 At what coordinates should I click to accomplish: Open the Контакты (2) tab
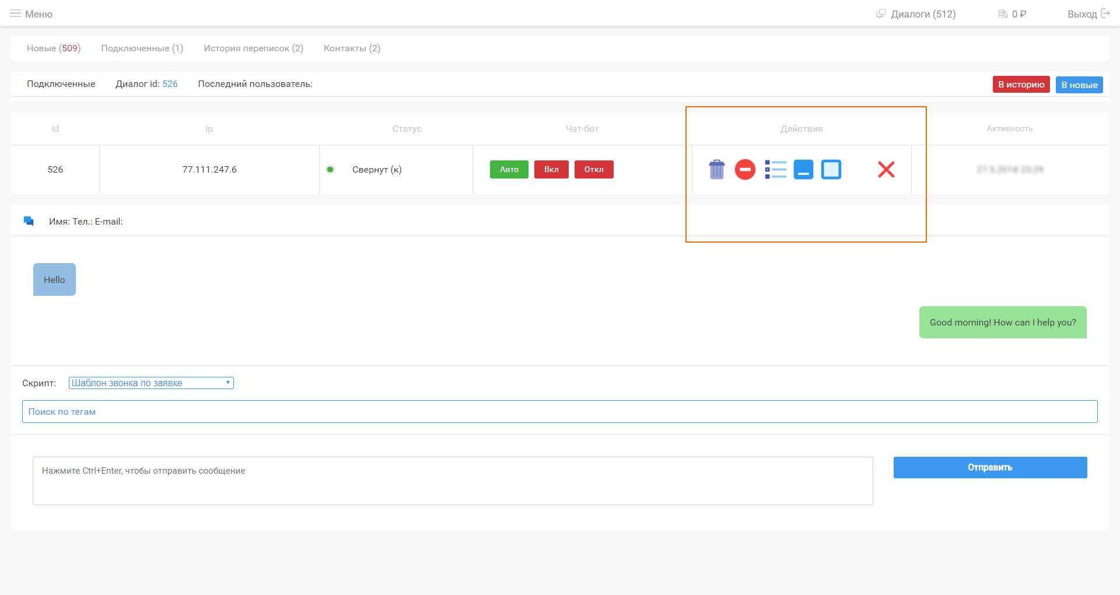click(x=352, y=48)
